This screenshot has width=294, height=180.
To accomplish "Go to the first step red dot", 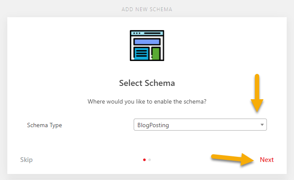I will point(144,160).
